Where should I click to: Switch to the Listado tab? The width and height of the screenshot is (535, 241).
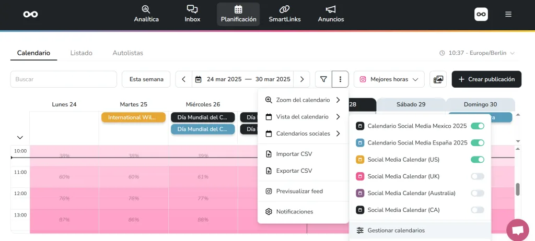(x=82, y=53)
